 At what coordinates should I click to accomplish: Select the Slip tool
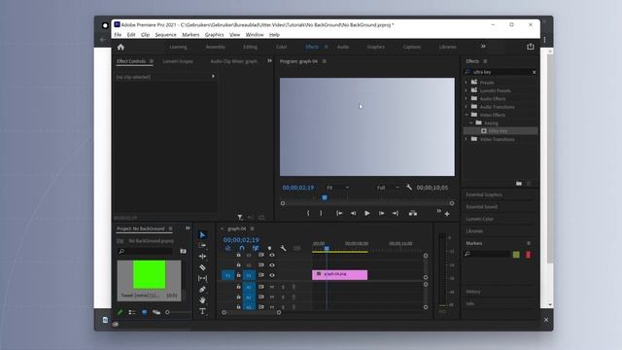202,279
